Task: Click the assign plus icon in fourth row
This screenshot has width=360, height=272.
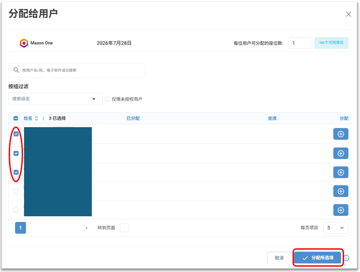Action: (x=341, y=191)
